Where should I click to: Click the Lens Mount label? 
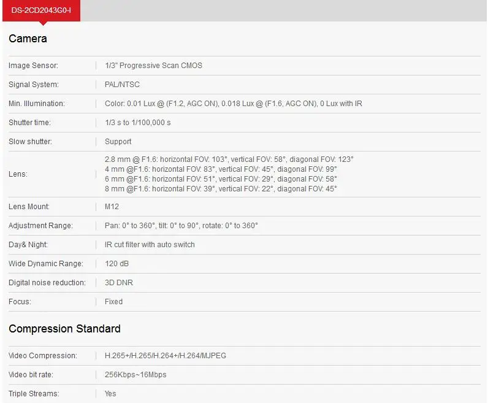point(29,207)
